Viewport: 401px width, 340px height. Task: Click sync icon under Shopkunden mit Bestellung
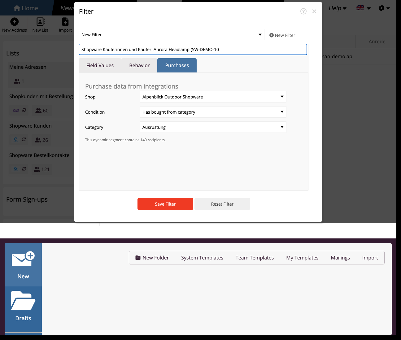pos(24,110)
